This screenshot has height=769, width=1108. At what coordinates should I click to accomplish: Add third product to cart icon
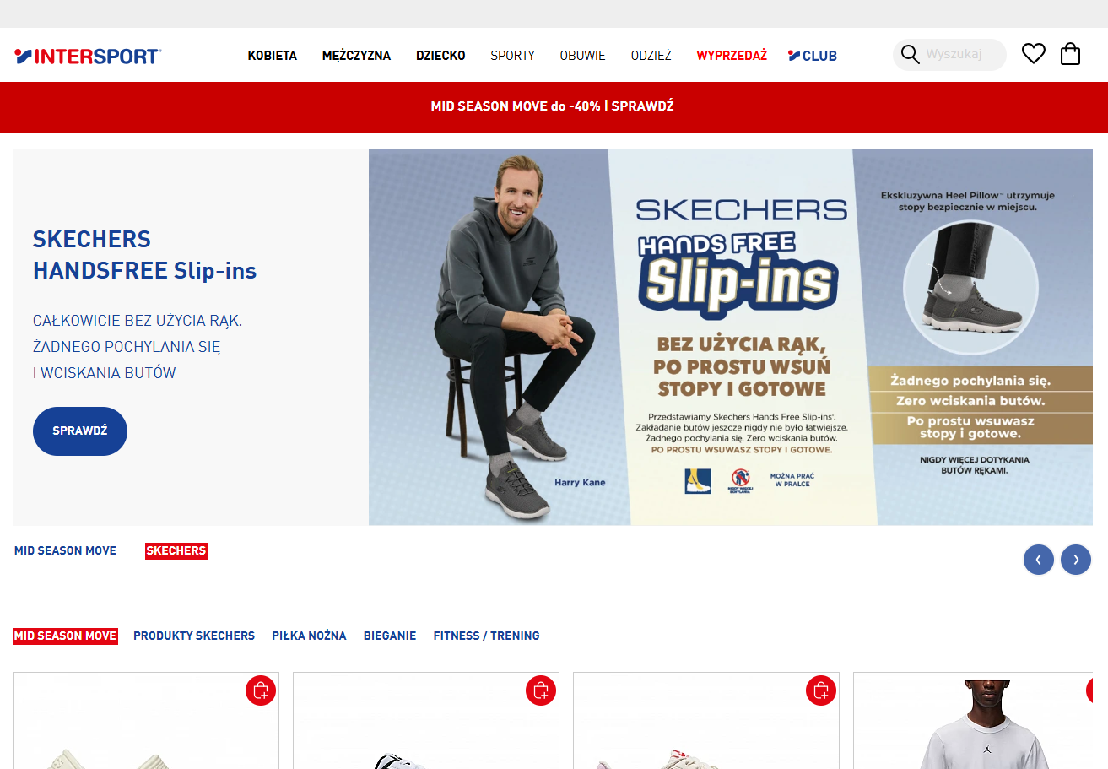tap(821, 690)
